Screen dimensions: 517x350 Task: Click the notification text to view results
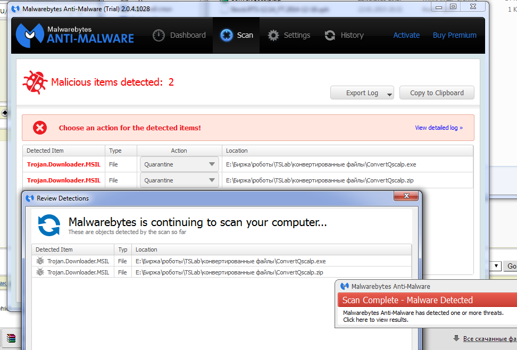[423, 316]
